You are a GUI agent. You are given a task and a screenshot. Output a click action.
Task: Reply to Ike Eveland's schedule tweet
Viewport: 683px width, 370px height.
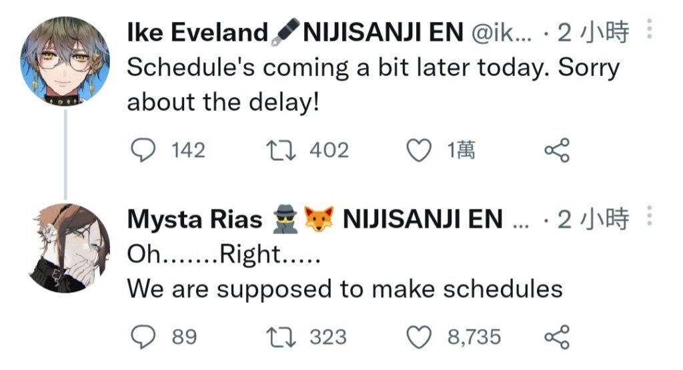point(143,150)
